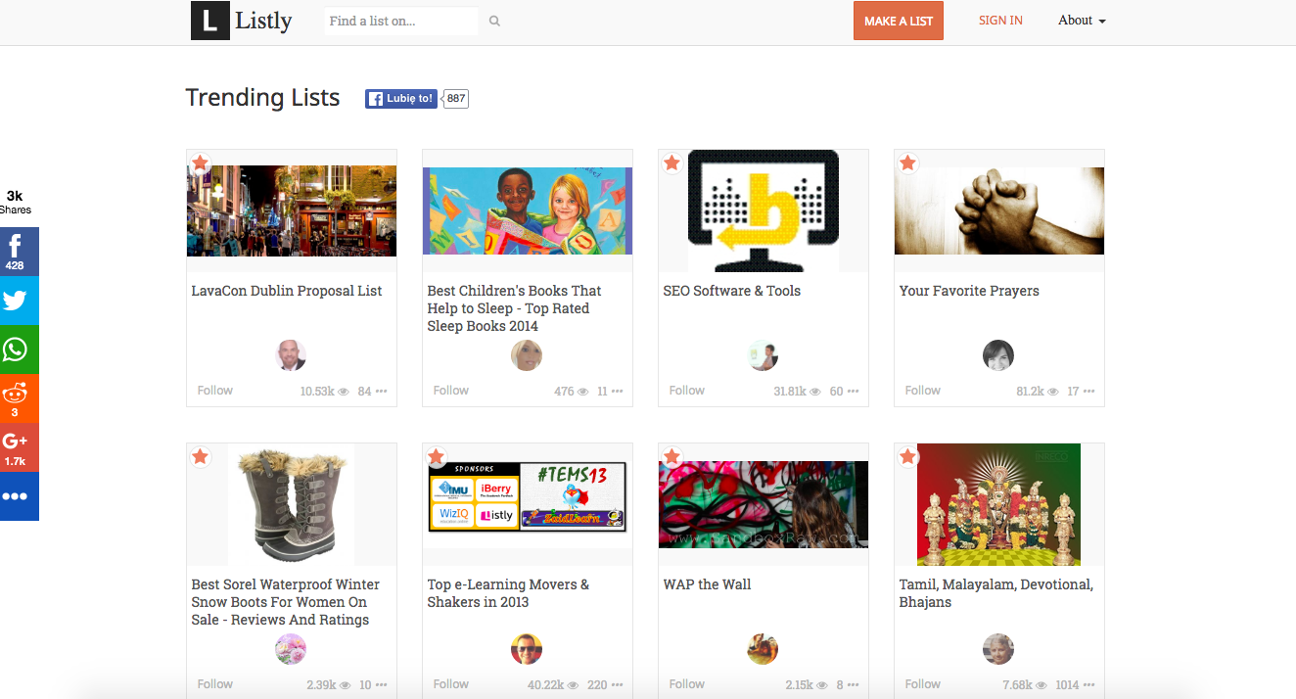
Task: Click the search magnifier icon
Action: click(494, 22)
